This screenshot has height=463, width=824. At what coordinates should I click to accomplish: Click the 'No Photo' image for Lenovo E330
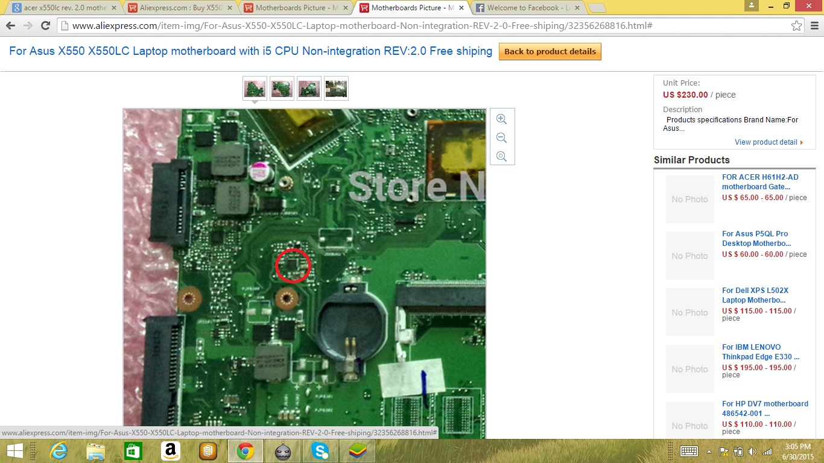pos(689,369)
